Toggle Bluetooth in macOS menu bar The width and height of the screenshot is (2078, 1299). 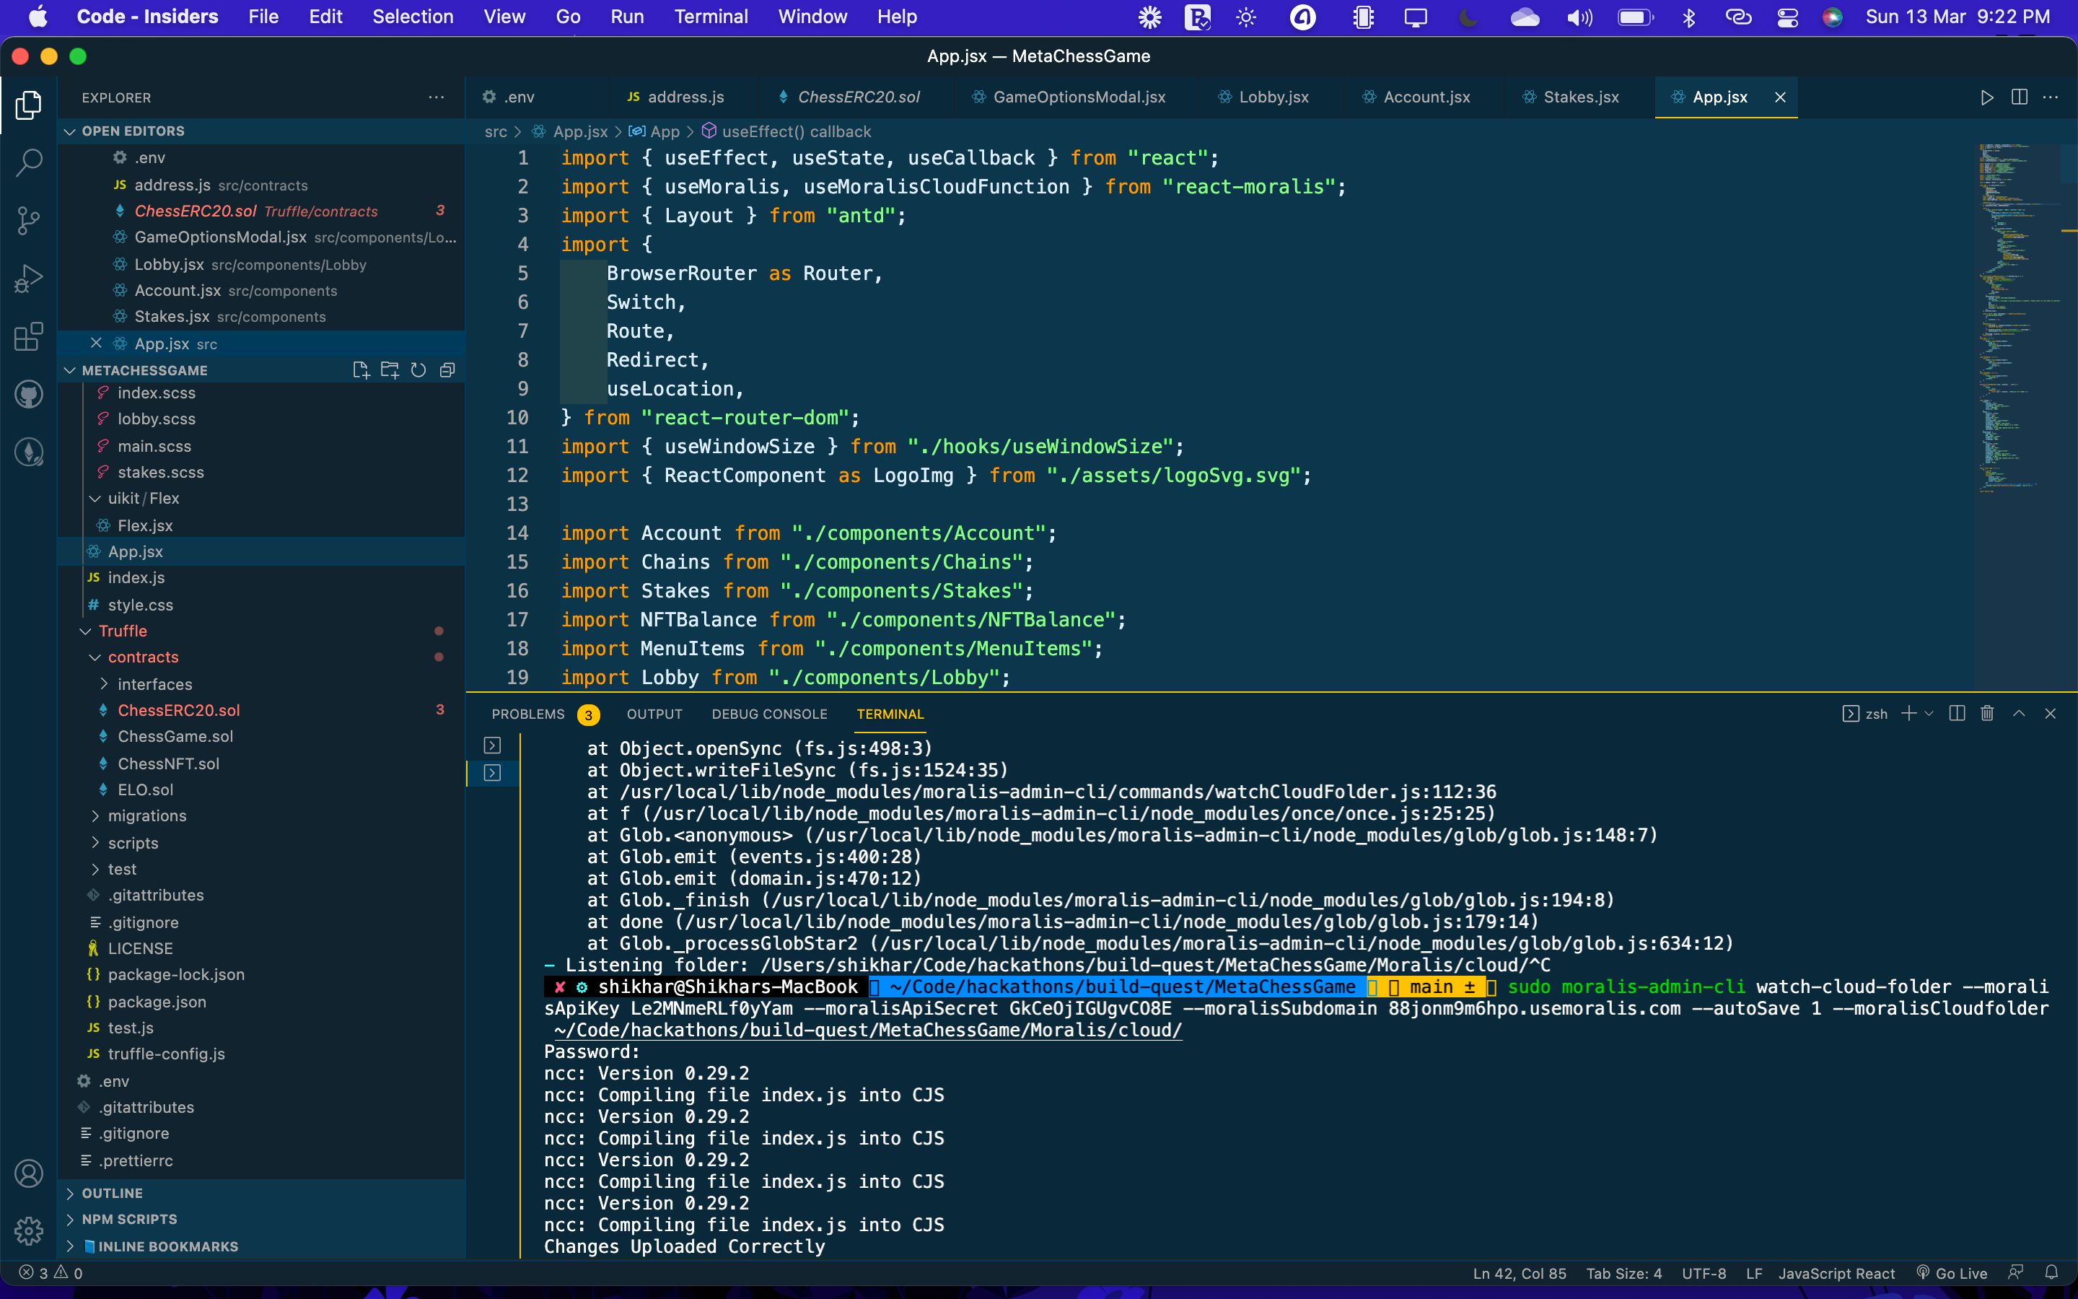click(x=1688, y=17)
